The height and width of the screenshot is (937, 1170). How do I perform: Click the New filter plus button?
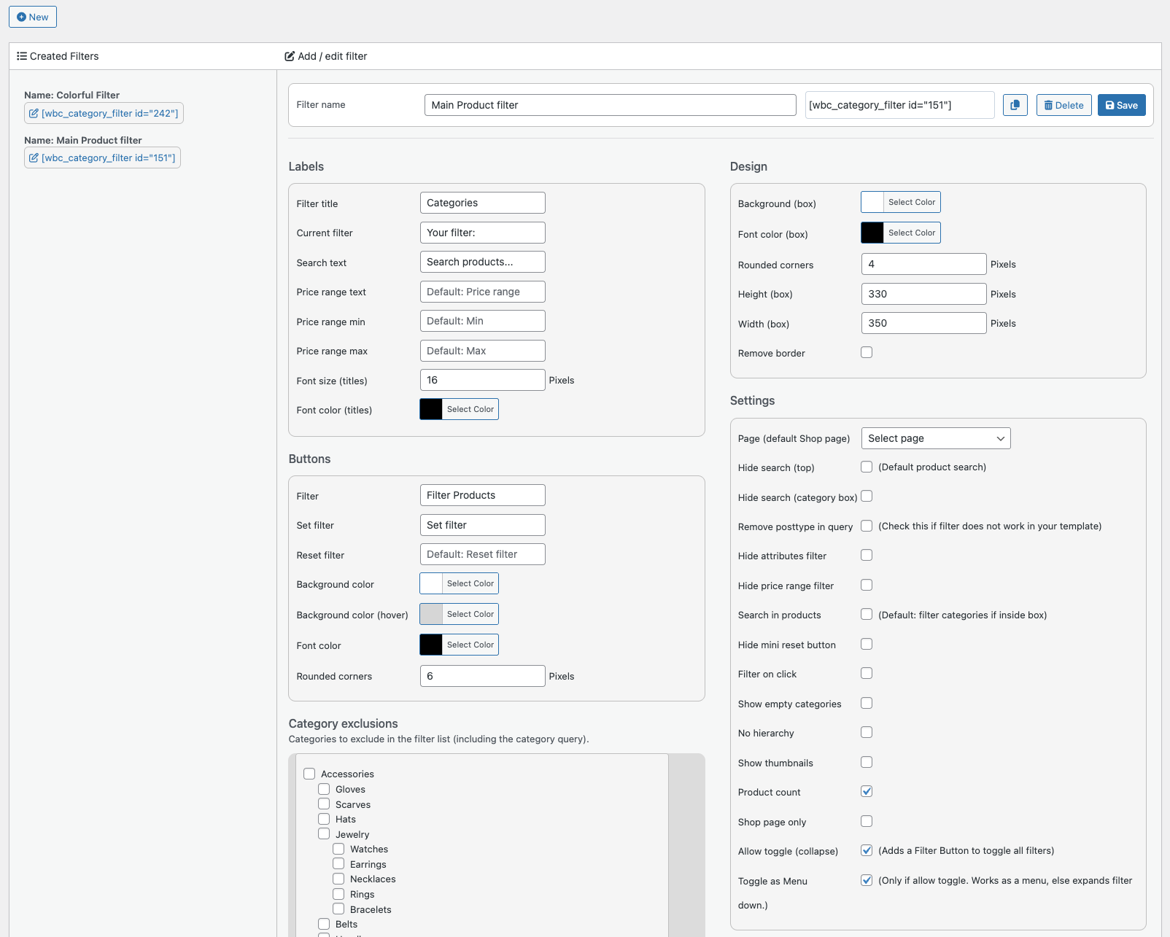tap(33, 17)
